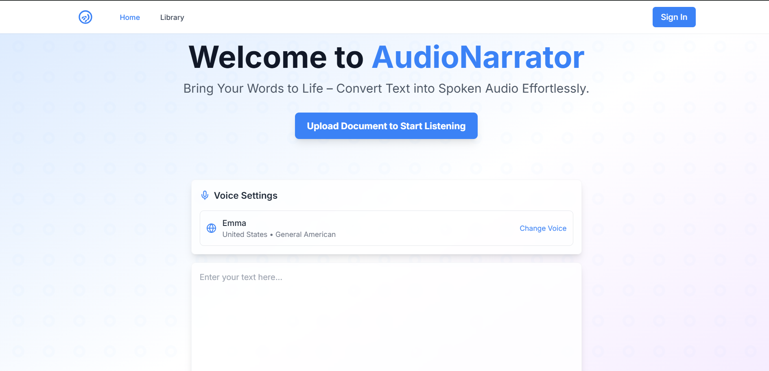Click the United States locale label

click(x=245, y=234)
